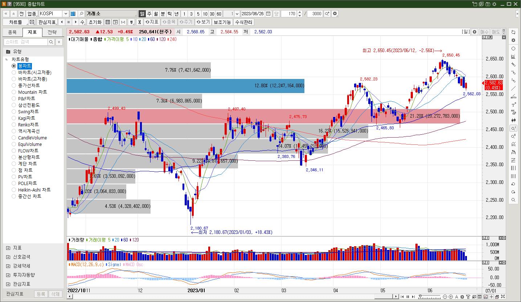
Task: Select the AUTO trendline tool
Action: pyautogui.click(x=513, y=96)
